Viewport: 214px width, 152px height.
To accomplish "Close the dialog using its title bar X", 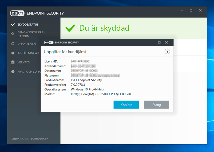I will 167,42.
